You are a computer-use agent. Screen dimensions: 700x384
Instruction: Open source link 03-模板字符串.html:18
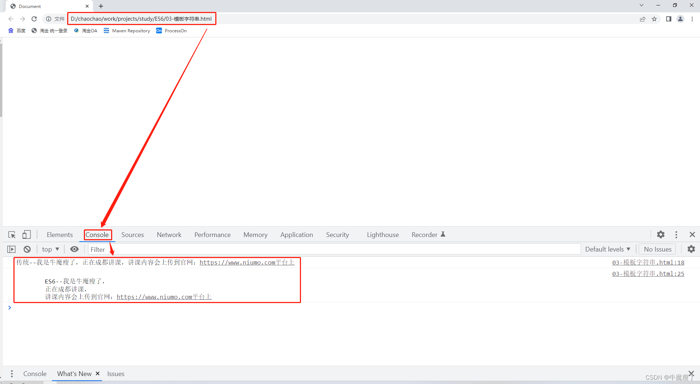[648, 262]
